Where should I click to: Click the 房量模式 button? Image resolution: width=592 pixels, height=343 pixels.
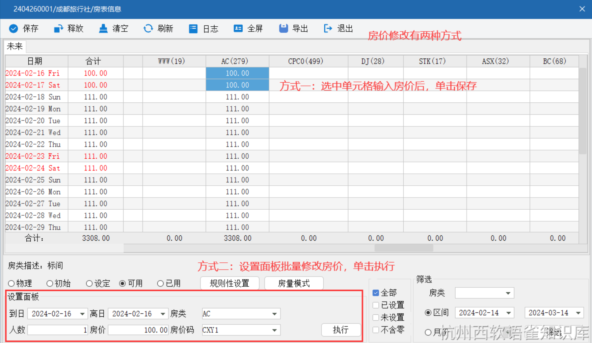[x=294, y=283]
